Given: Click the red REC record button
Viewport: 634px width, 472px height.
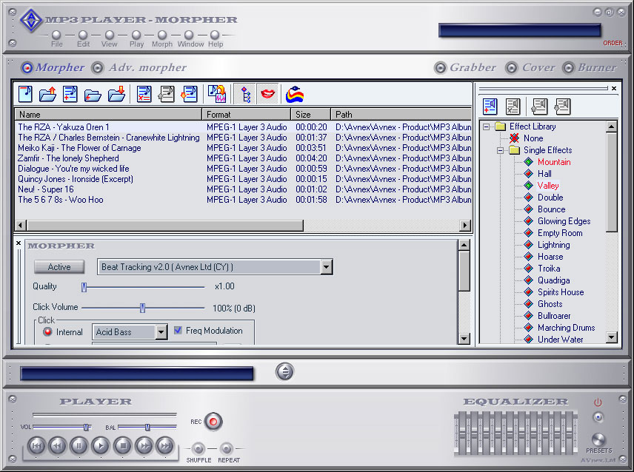Looking at the screenshot, I should point(213,422).
